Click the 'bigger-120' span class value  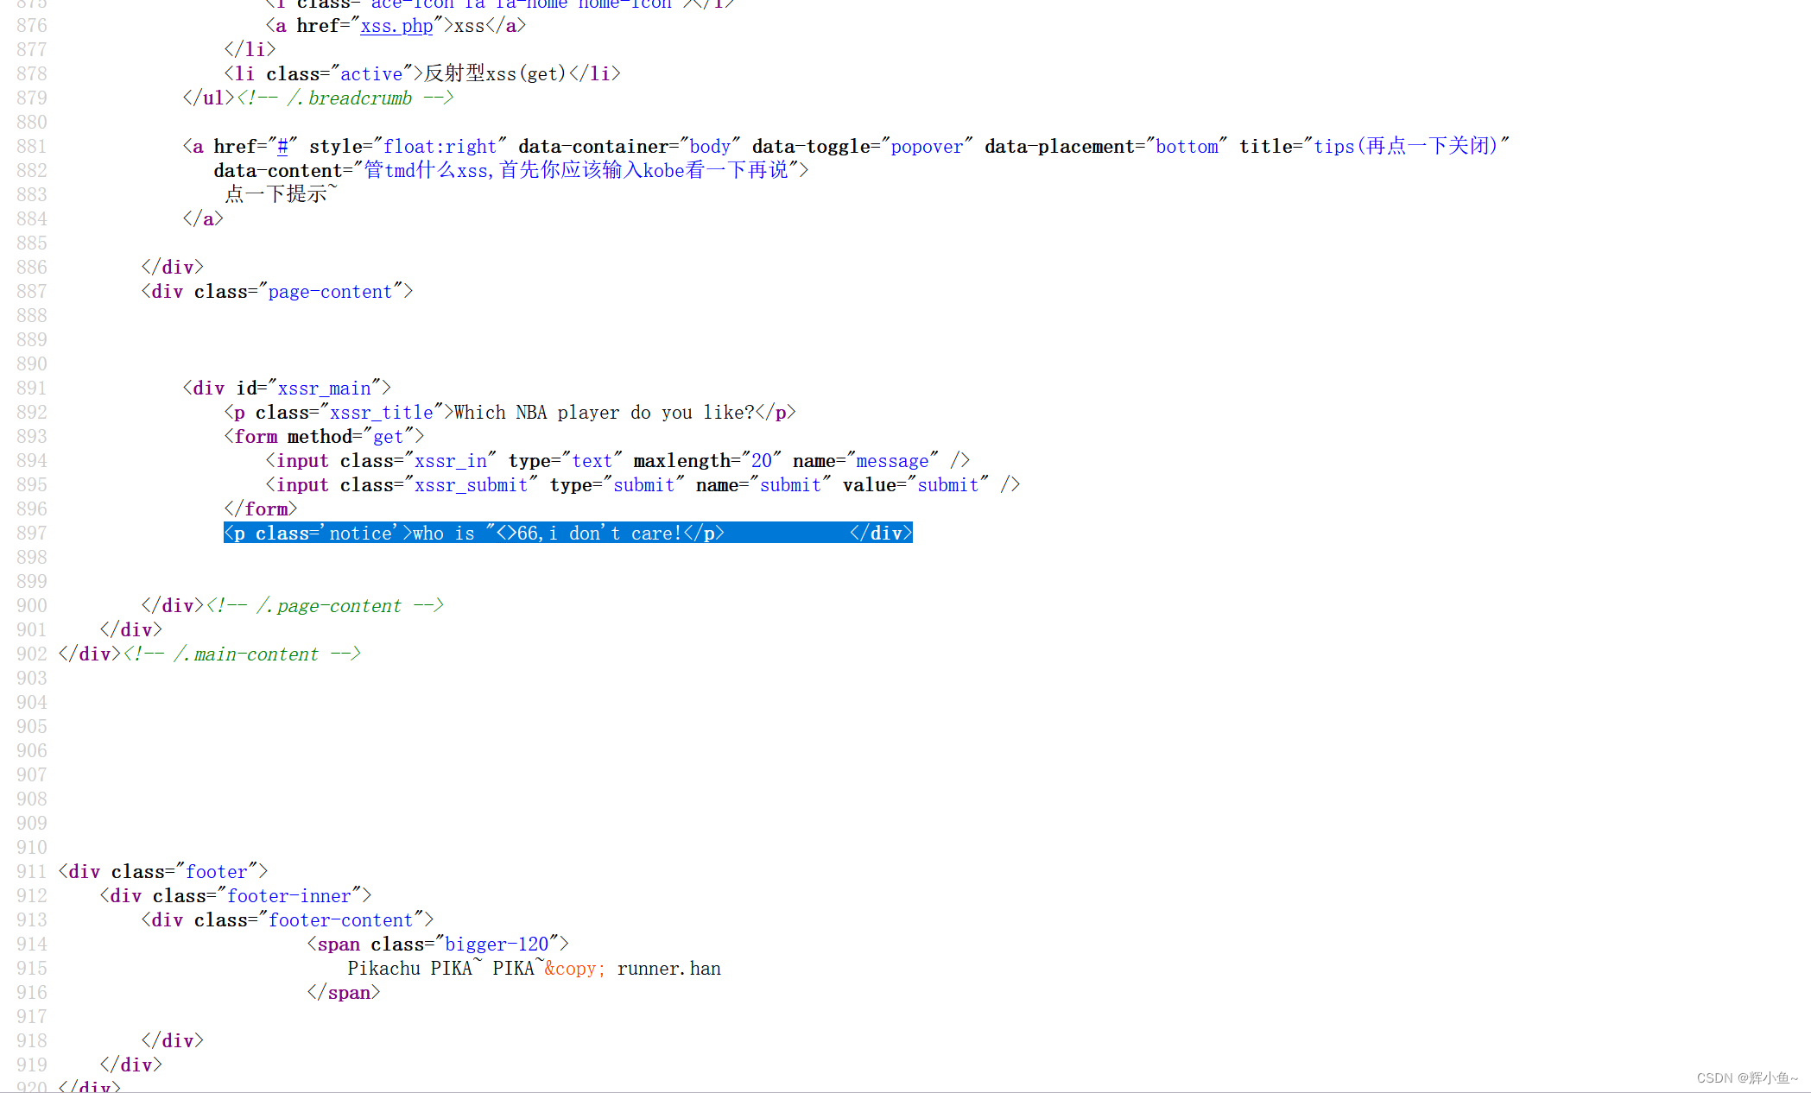[497, 945]
